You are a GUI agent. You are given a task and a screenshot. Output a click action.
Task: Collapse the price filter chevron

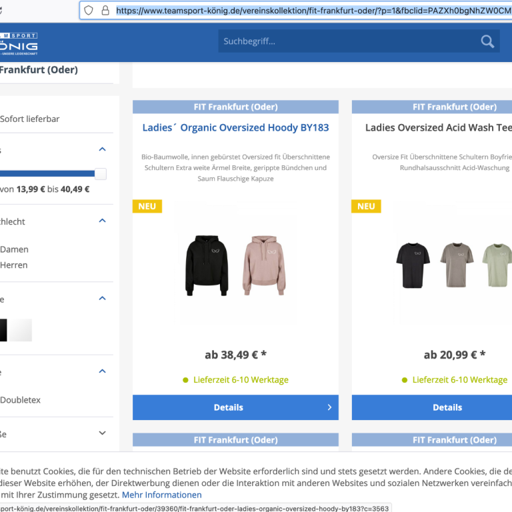pos(102,149)
